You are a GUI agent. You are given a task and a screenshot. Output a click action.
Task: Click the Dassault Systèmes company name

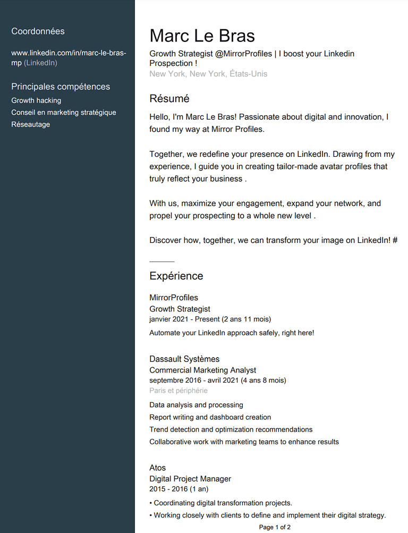tap(184, 359)
